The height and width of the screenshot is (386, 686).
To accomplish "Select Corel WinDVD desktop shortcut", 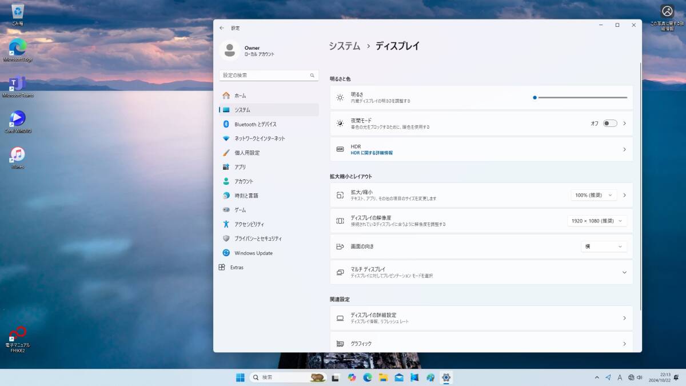I will (x=18, y=122).
